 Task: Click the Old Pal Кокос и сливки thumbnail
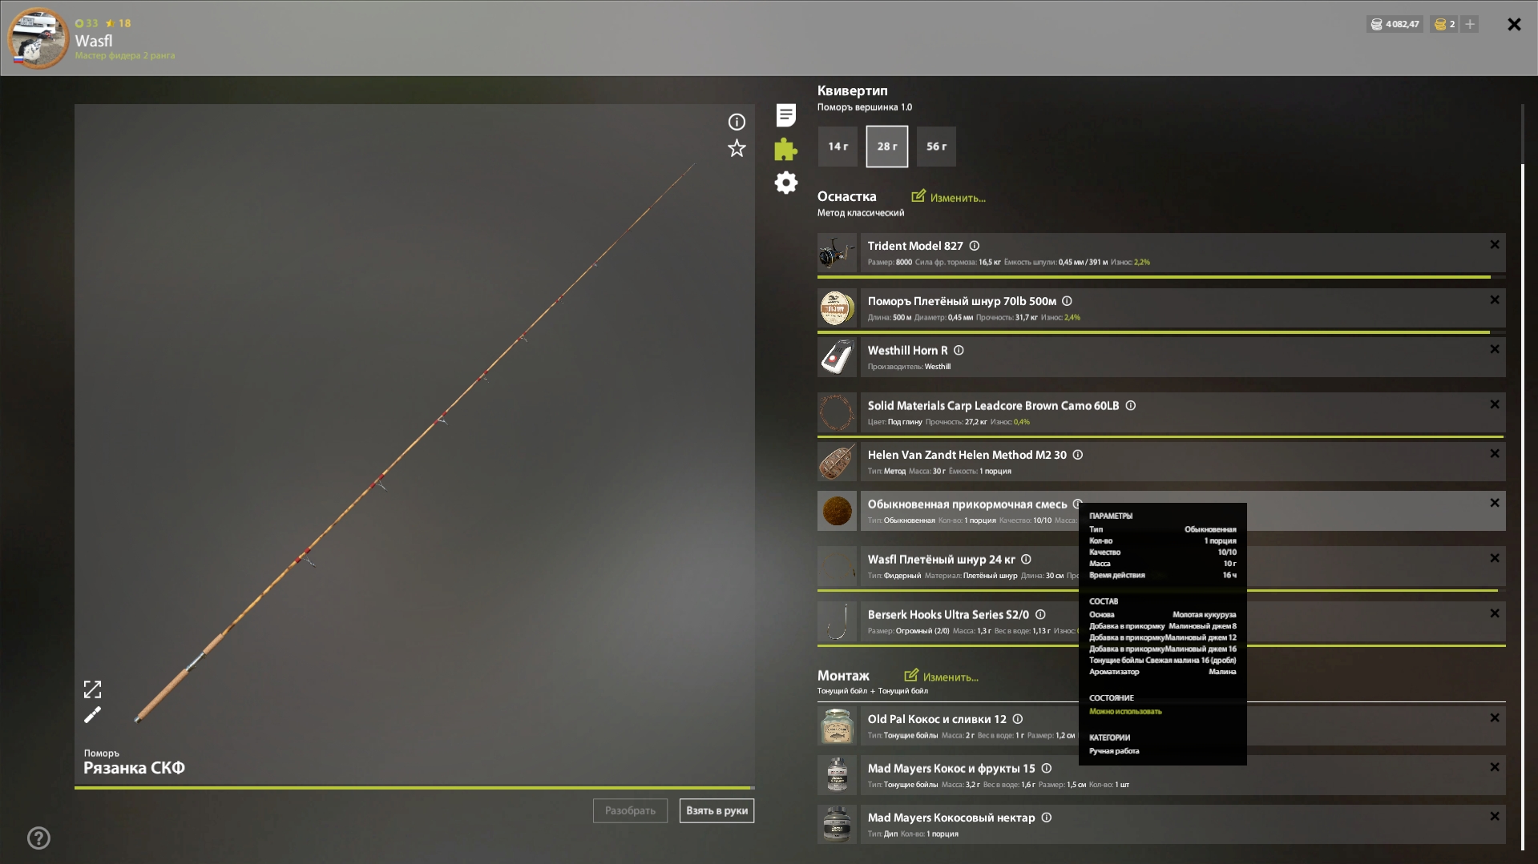click(x=837, y=726)
